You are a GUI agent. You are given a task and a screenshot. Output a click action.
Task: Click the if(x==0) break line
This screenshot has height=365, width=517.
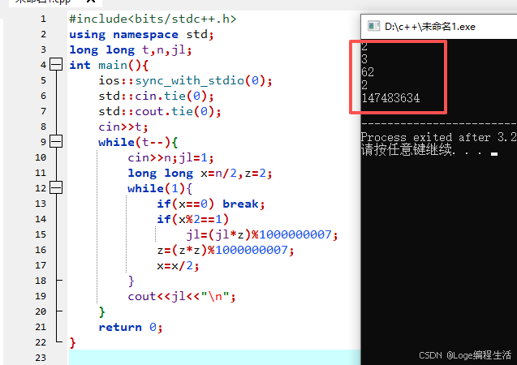pos(211,204)
